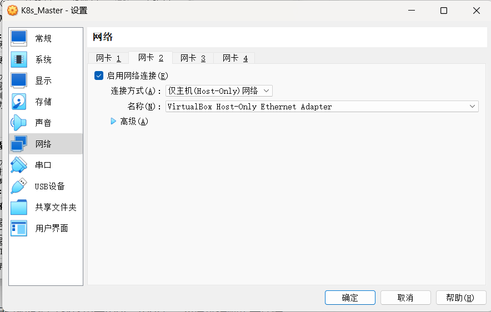Select the 存储 category label
This screenshot has height=312, width=491.
click(x=43, y=102)
